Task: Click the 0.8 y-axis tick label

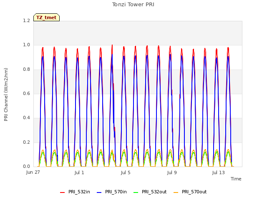Action: [x=27, y=70]
